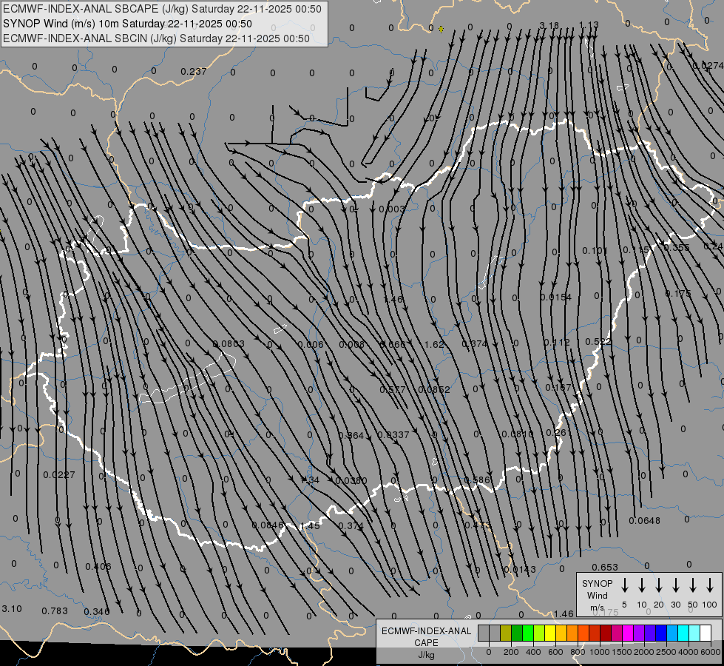Image resolution: width=724 pixels, height=666 pixels.
Task: Click the SBCIN title line in header
Action: (156, 38)
